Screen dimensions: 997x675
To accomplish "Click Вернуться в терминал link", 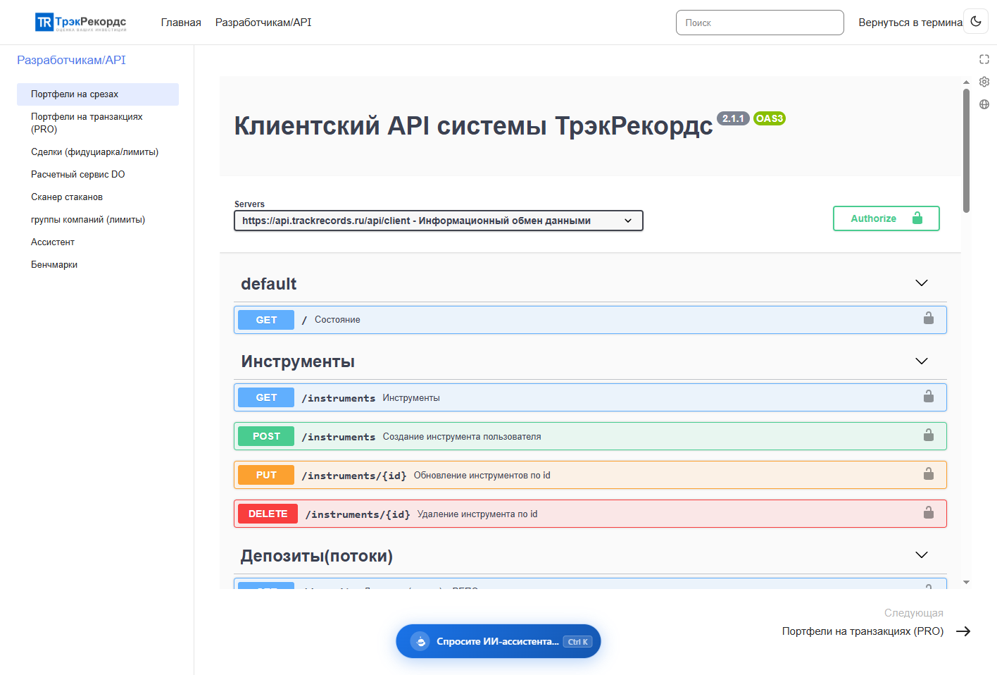I will (x=910, y=23).
